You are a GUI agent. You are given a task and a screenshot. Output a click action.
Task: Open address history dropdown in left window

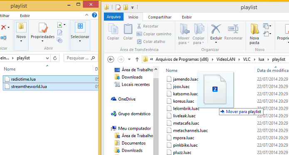coord(47,58)
